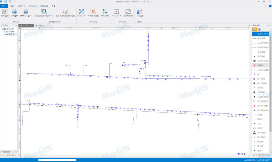272x162 pixels.
Task: Switch to the 工具箱 bottom panel tab
Action: tap(257, 155)
